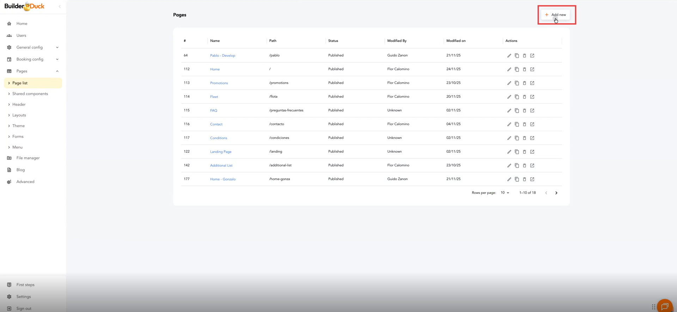This screenshot has height=312, width=677.
Task: Delete the Home - Gonzalo page
Action: point(524,179)
